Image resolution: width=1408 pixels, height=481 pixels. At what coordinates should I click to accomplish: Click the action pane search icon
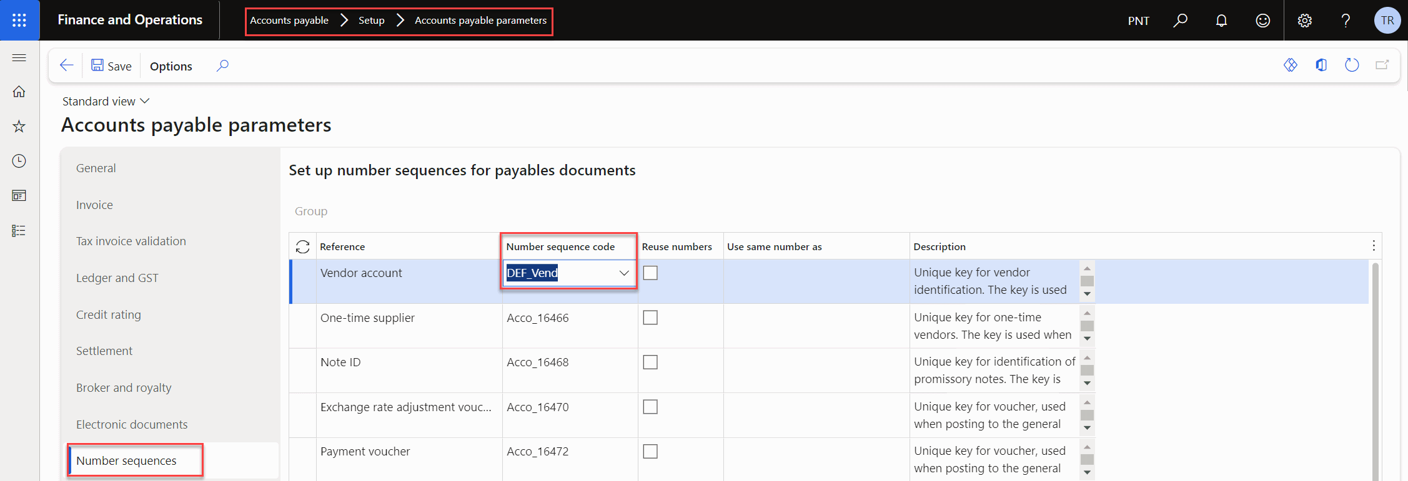click(x=222, y=66)
